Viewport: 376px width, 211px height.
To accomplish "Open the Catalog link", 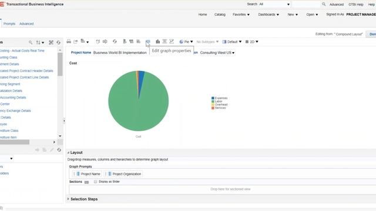I will tap(220, 15).
